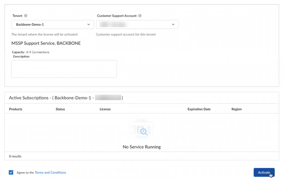
Task: Click the No Service Running database icon
Action: (142, 129)
